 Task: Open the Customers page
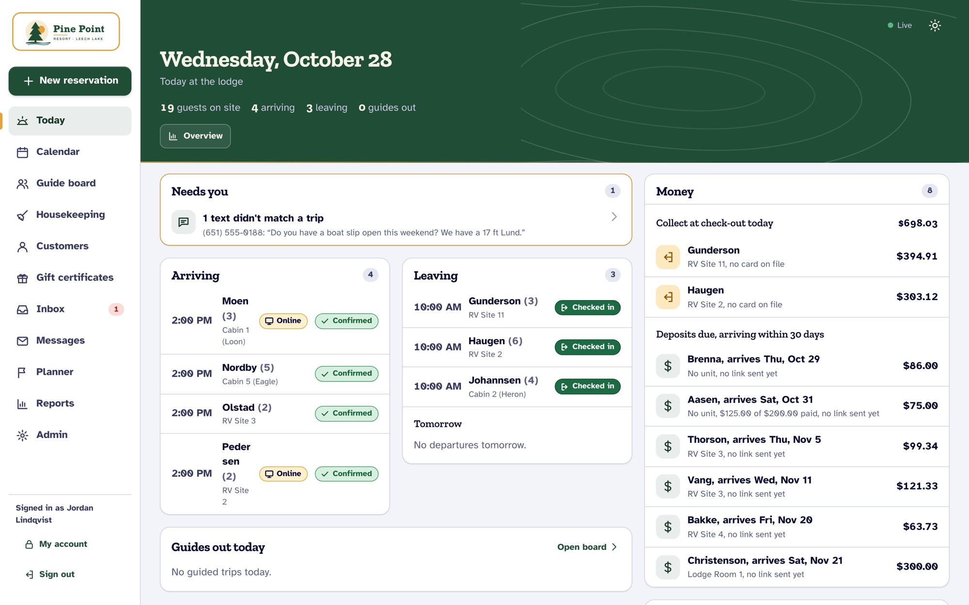coord(70,246)
